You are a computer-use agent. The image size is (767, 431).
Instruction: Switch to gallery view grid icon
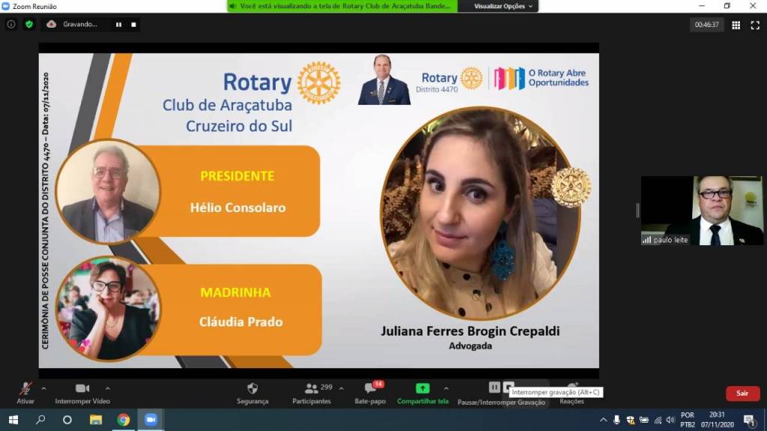pyautogui.click(x=736, y=25)
